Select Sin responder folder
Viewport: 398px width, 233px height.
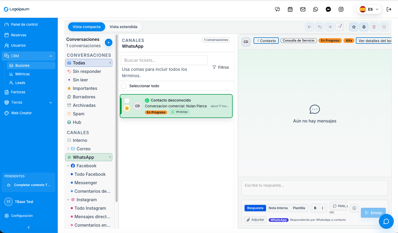[89, 71]
